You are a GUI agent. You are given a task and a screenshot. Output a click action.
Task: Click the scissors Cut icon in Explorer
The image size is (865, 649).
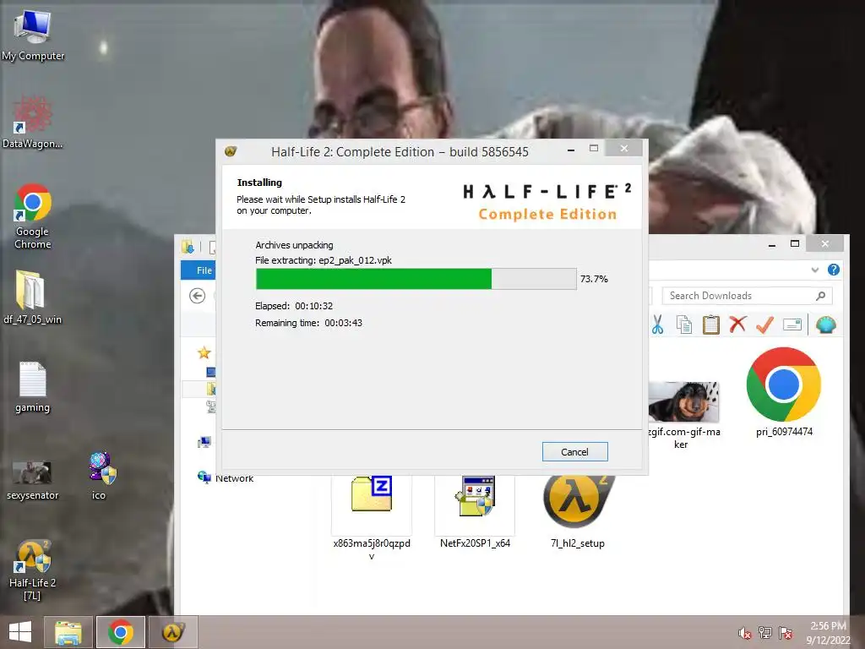point(657,325)
